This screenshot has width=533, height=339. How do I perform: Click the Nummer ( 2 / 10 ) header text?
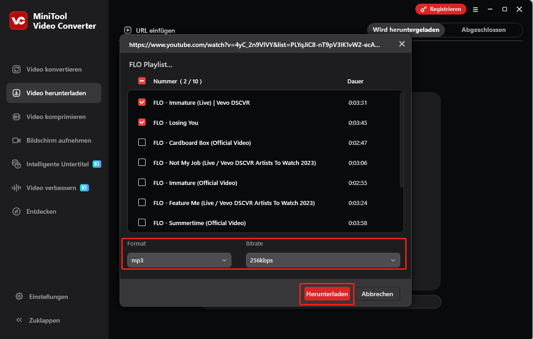[178, 82]
